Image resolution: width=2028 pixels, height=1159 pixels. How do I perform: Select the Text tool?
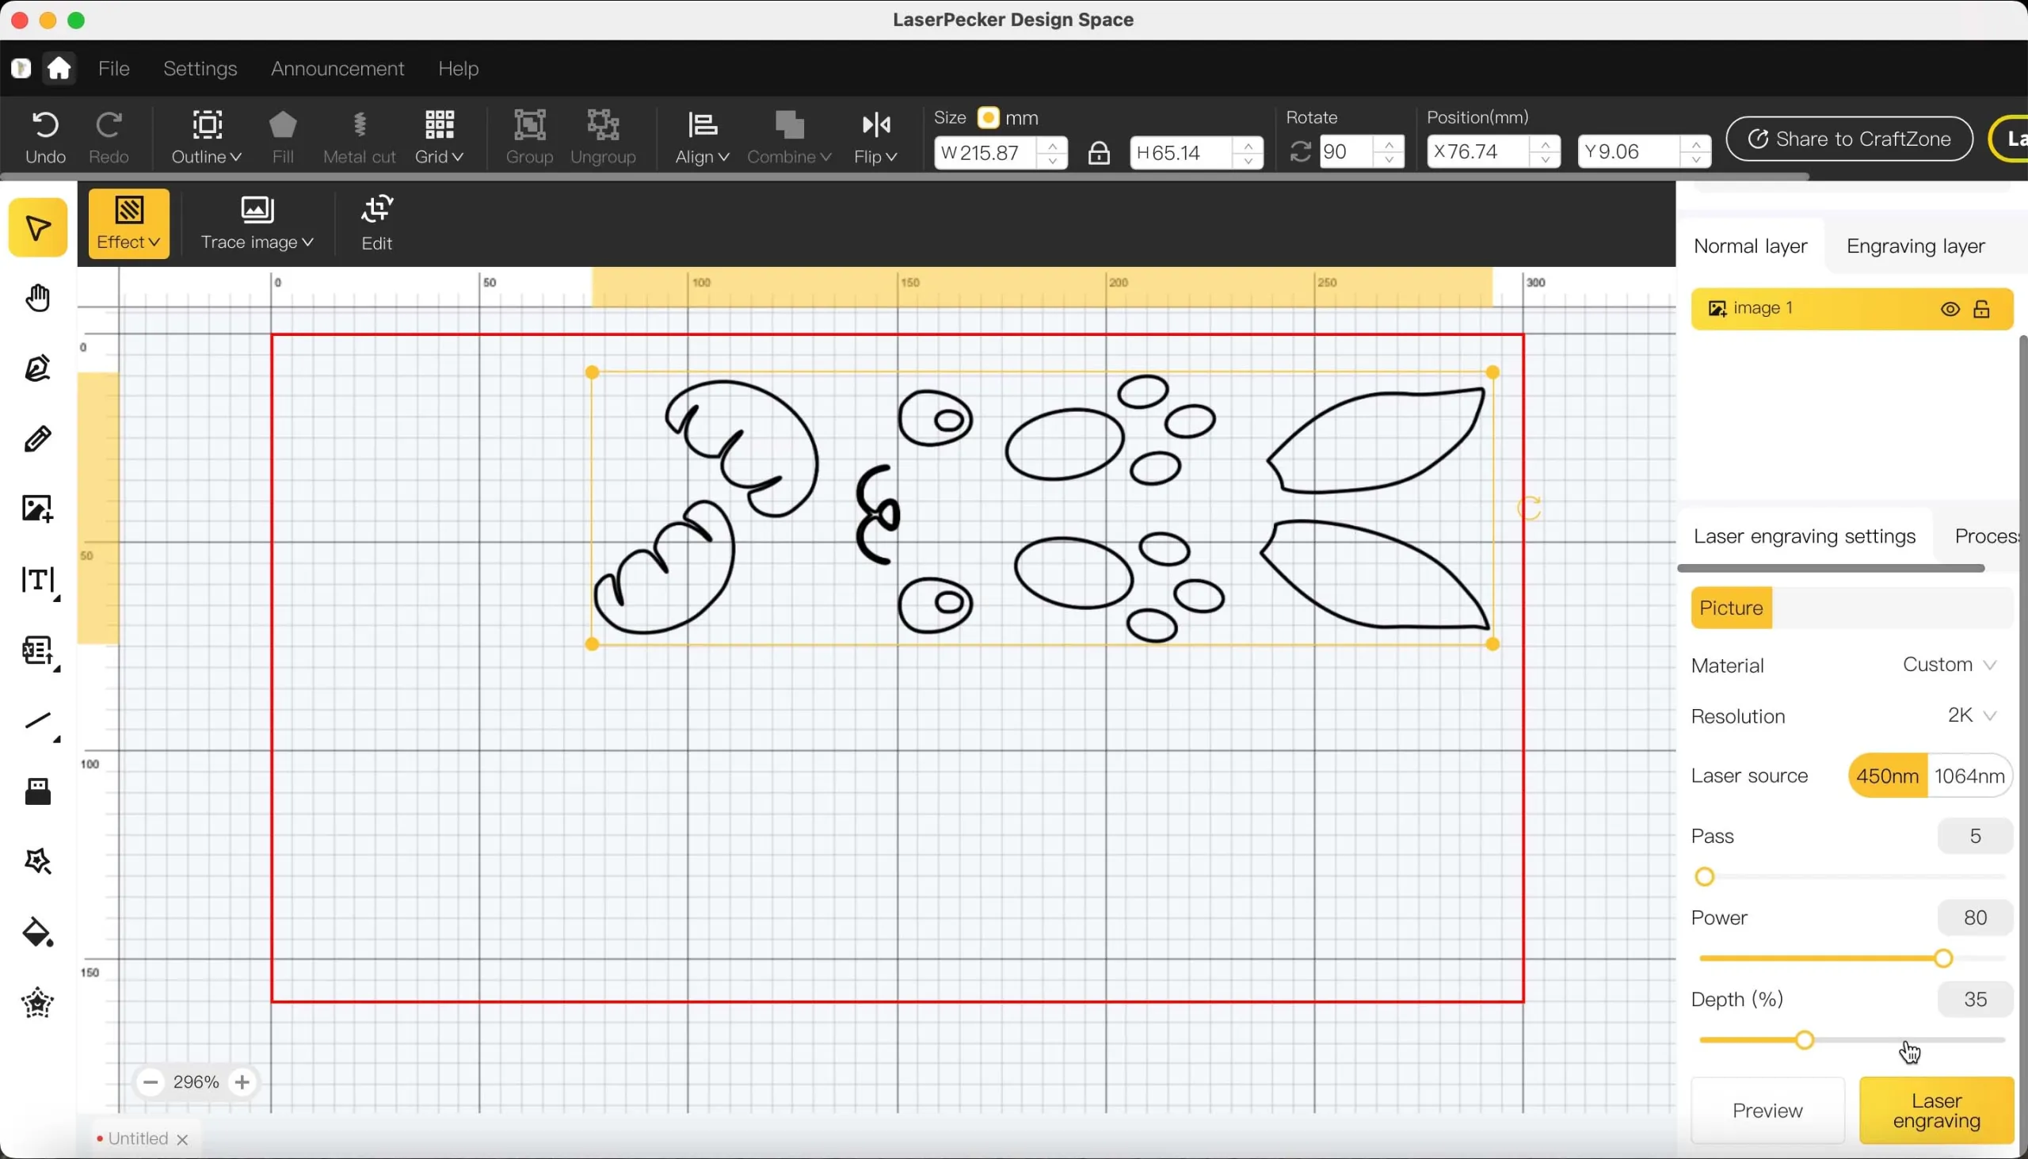coord(38,581)
